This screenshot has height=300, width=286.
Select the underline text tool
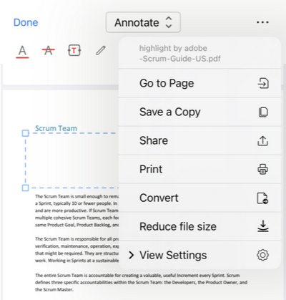[22, 52]
